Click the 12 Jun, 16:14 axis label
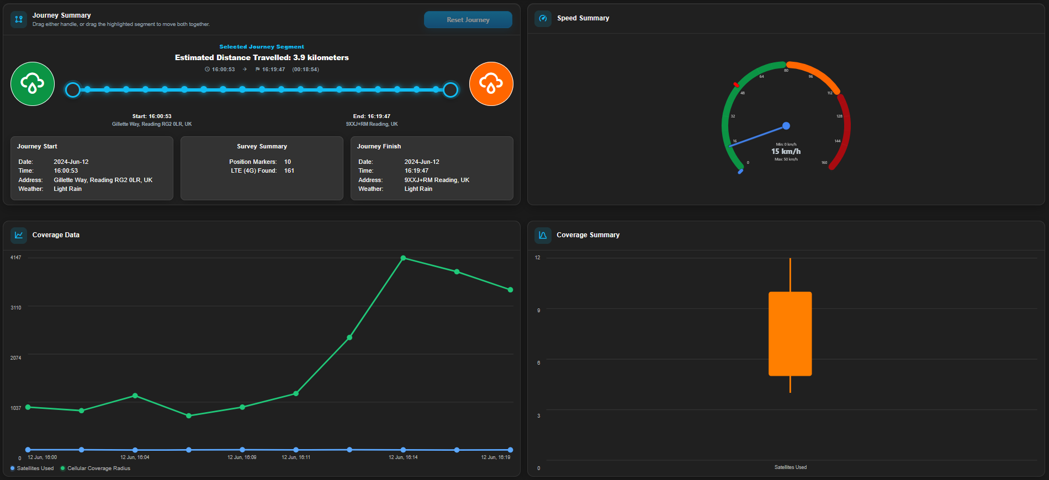The image size is (1049, 480). 403,457
